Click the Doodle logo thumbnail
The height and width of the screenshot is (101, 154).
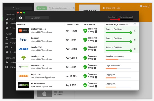pyautogui.click(x=23, y=49)
